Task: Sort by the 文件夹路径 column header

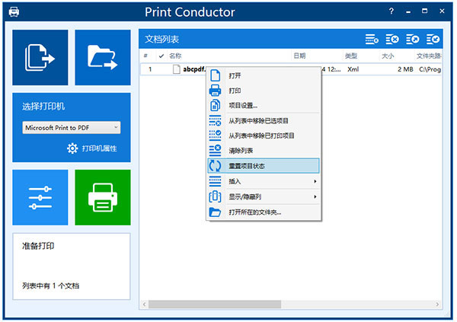Action: [429, 56]
